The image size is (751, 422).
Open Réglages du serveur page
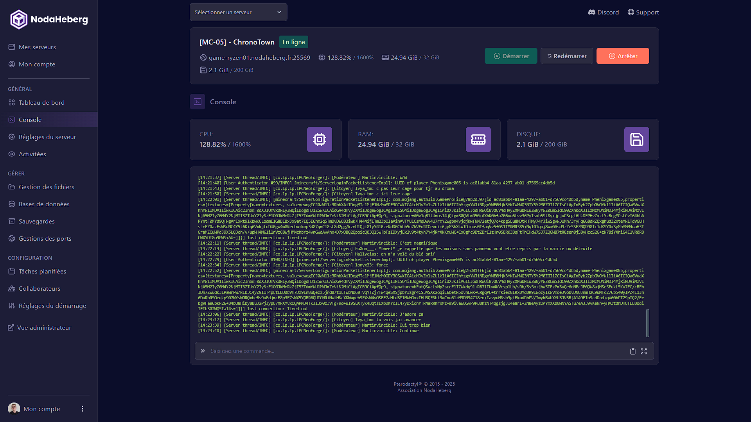[47, 137]
